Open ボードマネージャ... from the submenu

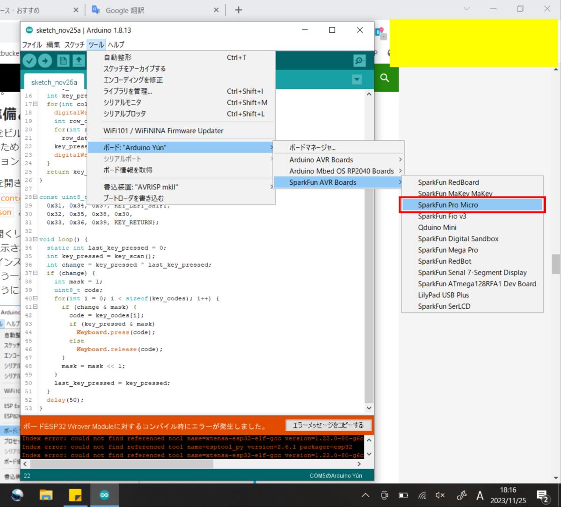338,148
